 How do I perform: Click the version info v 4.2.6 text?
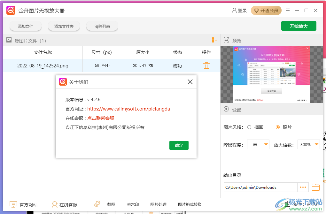83,100
